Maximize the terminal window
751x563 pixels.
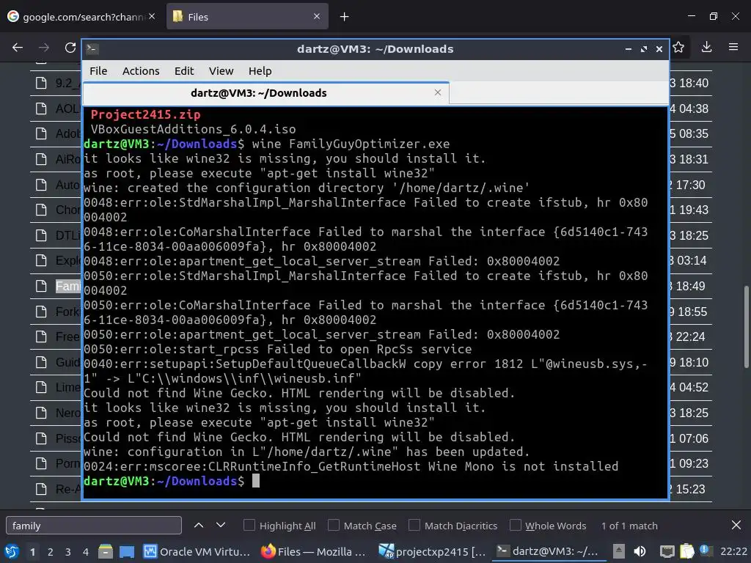coord(644,49)
